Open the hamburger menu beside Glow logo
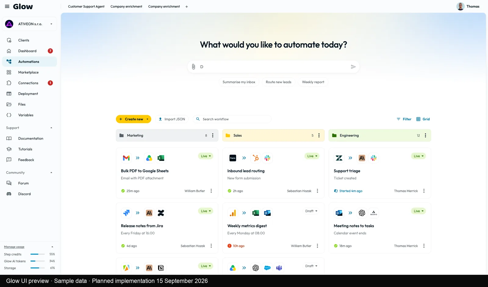This screenshot has height=287, width=488. 7,6
